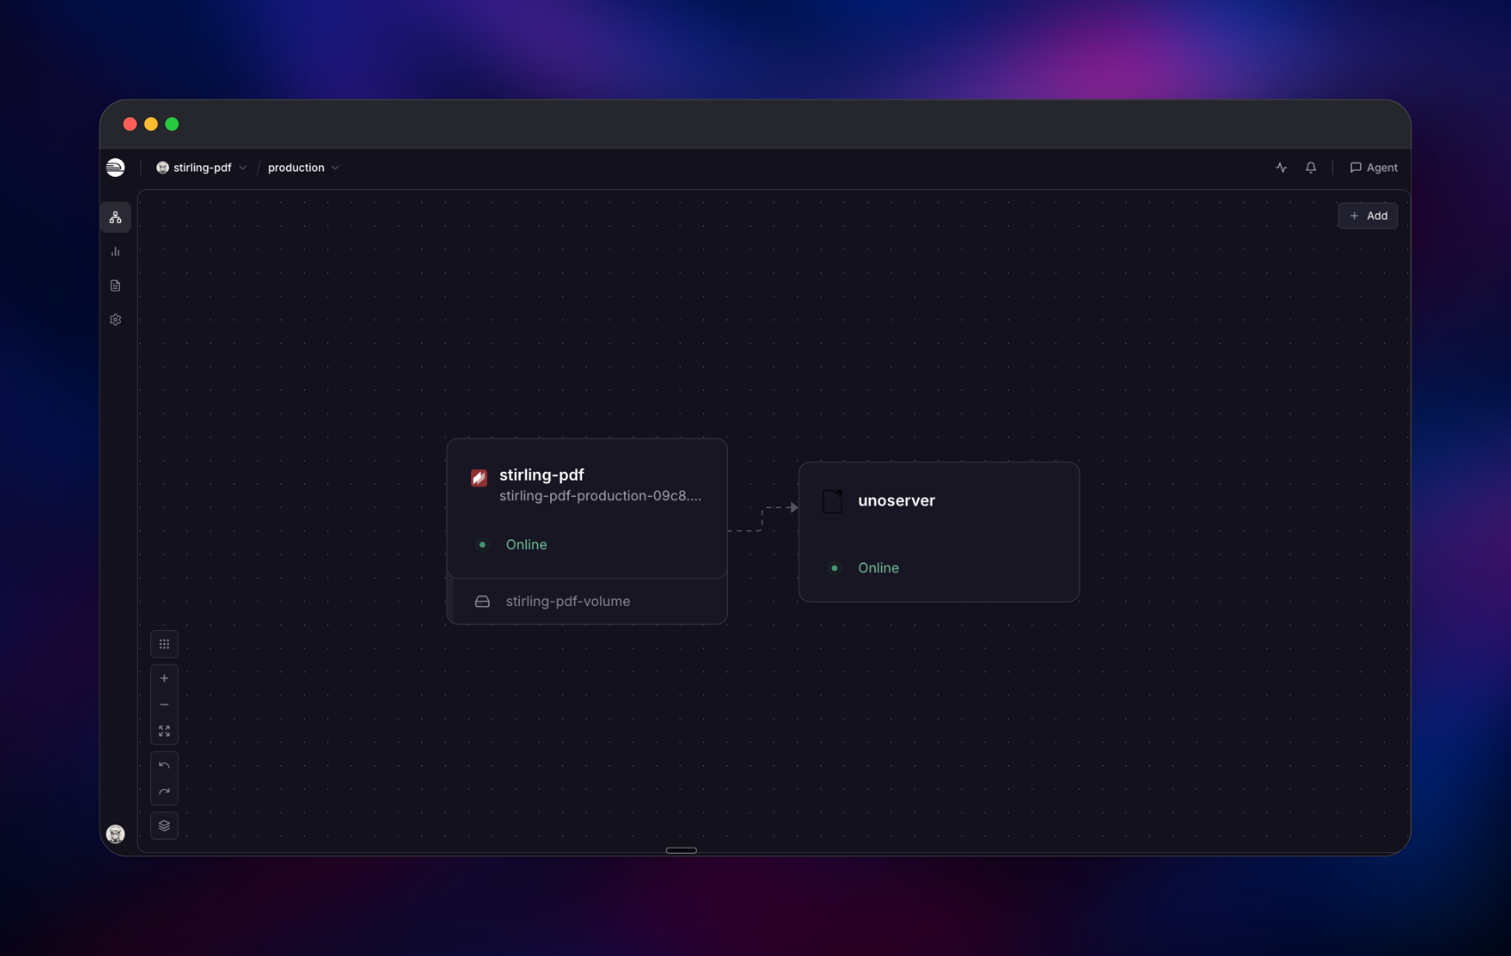1511x956 pixels.
Task: Open the layers stack button
Action: [x=164, y=825]
